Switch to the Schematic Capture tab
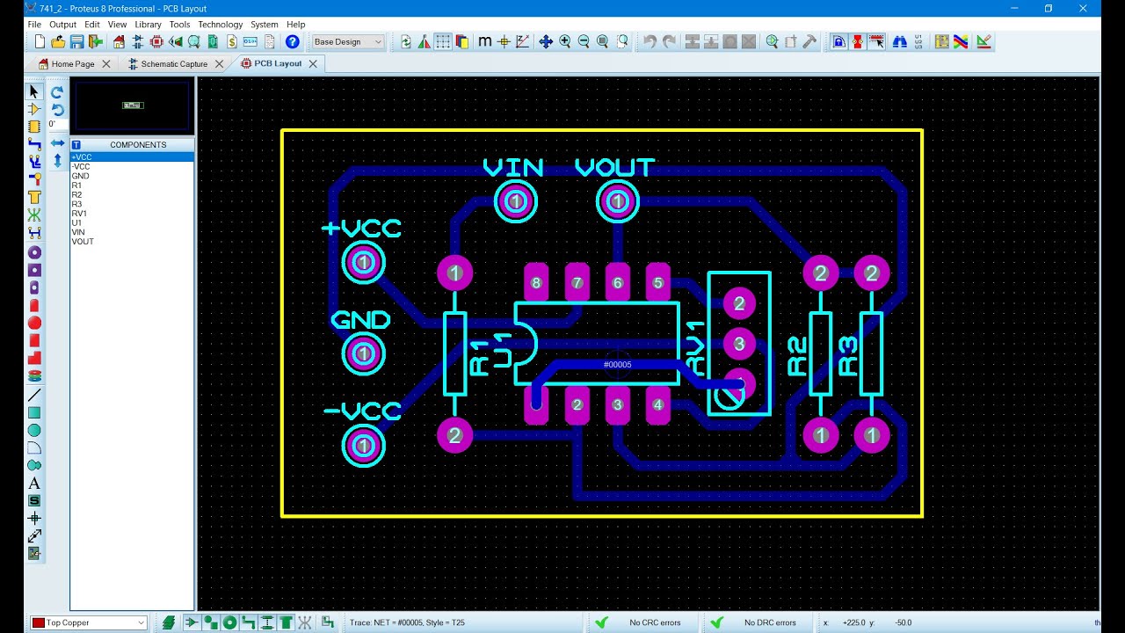The width and height of the screenshot is (1125, 633). (x=174, y=64)
